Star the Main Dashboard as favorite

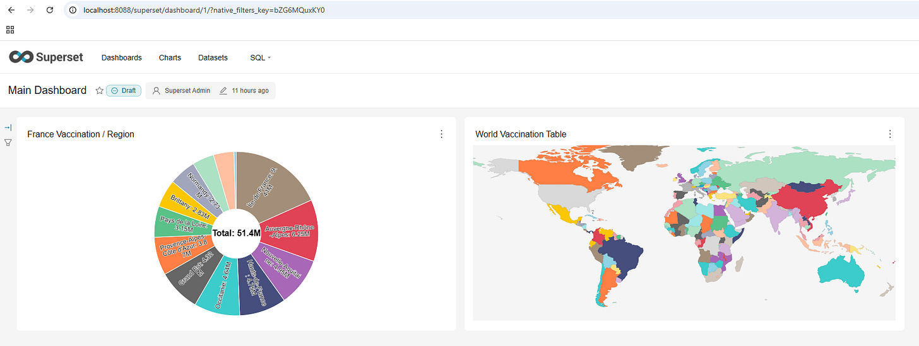click(99, 91)
